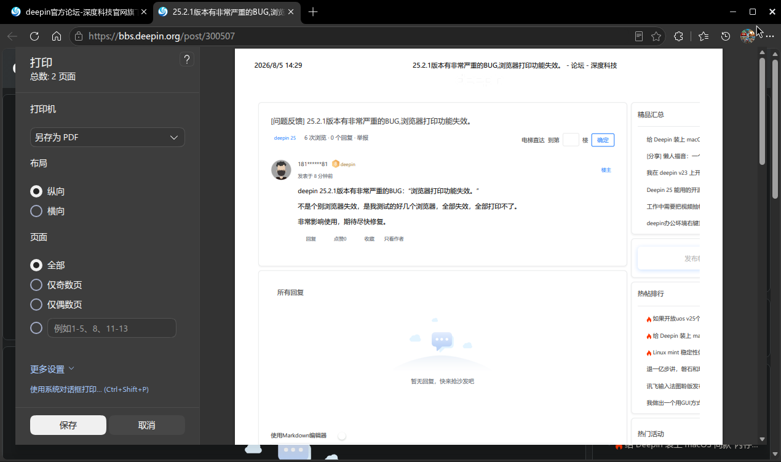
Task: Click the 取消 cancel button
Action: pos(147,425)
